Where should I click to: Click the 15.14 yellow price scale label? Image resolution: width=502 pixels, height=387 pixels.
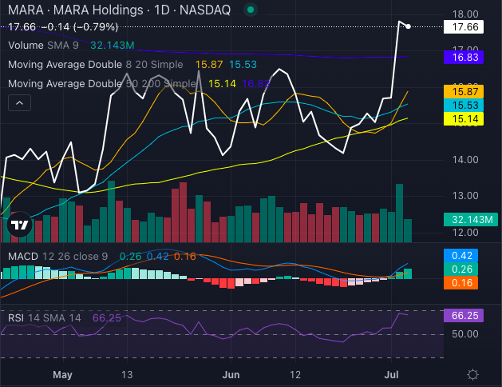(x=464, y=119)
